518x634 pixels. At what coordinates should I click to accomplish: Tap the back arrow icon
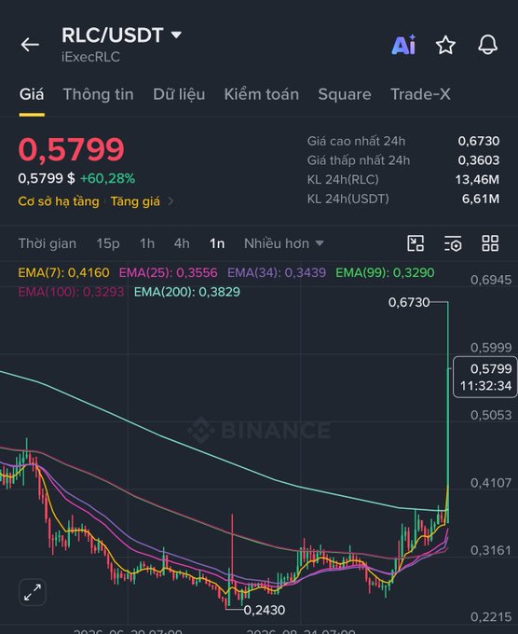click(30, 45)
